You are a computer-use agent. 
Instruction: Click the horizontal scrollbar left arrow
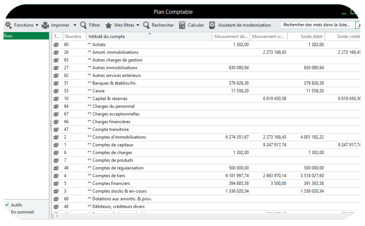click(x=56, y=216)
